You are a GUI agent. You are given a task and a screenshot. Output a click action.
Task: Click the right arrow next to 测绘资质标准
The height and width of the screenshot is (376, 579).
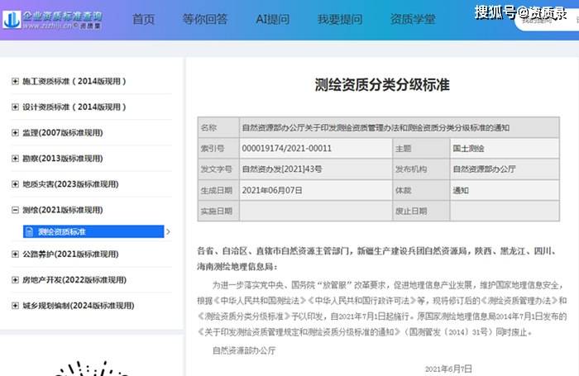[x=169, y=232]
